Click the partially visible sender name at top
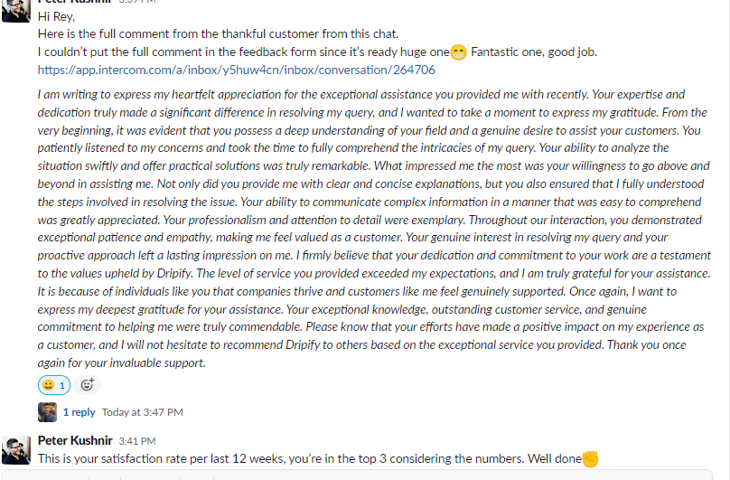This screenshot has height=480, width=730. pos(74,3)
